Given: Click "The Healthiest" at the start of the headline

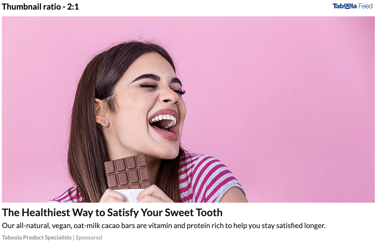Looking at the screenshot, I should click(36, 213).
